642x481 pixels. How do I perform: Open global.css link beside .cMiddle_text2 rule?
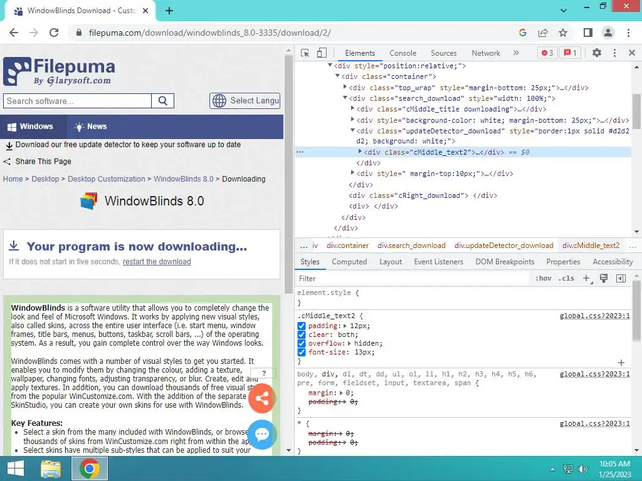594,316
